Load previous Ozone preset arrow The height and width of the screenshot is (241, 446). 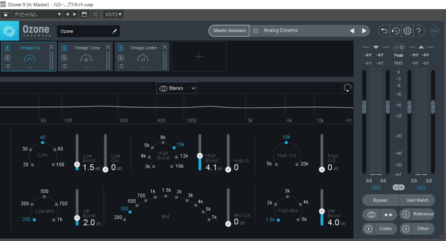352,31
